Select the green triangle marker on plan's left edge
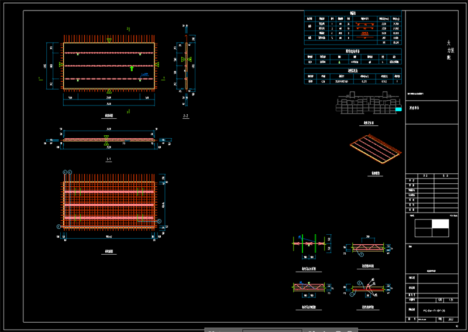Screen dimensions: 468x332 [x=61, y=64]
